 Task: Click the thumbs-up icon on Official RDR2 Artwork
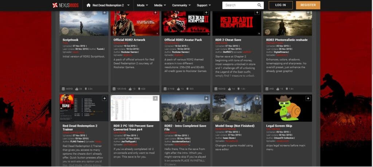(x=130, y=89)
